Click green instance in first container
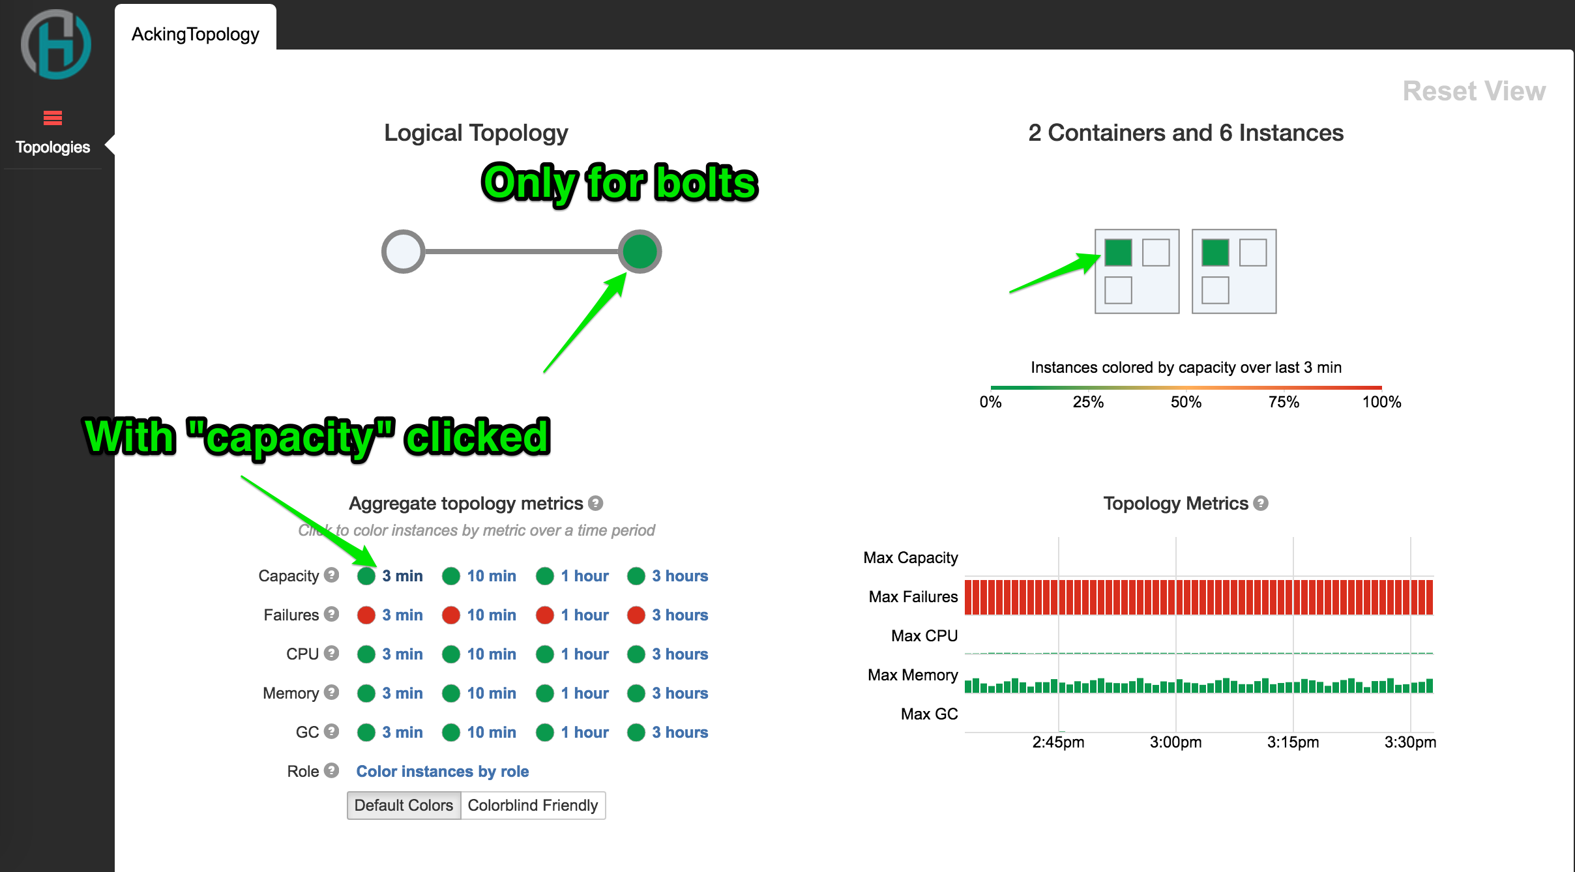This screenshot has height=872, width=1575. pyautogui.click(x=1119, y=253)
